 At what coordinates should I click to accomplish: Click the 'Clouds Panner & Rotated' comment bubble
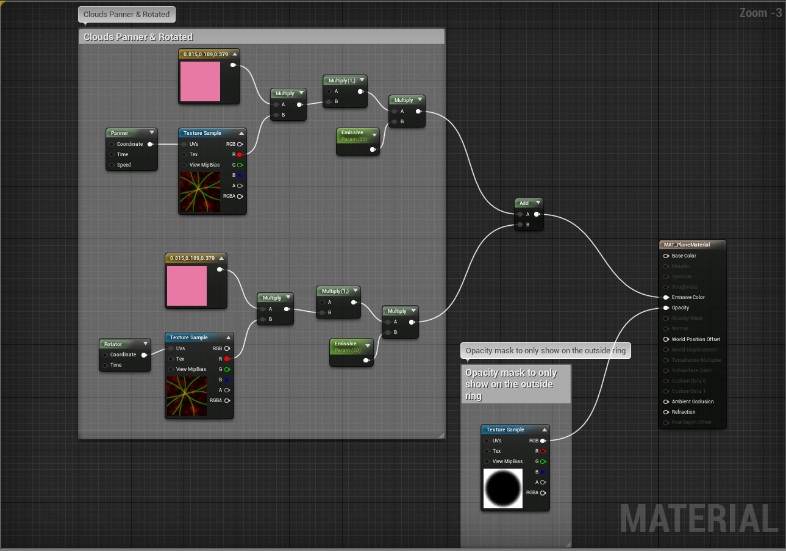coord(127,14)
